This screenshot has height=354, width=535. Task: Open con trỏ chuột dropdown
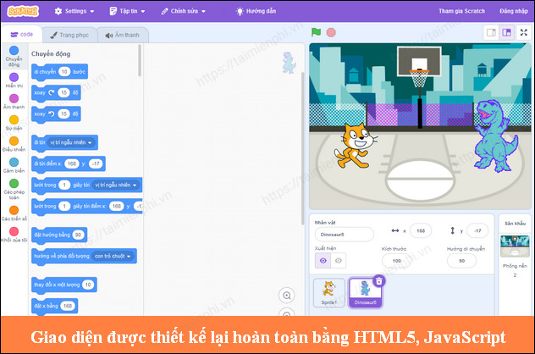pos(113,256)
